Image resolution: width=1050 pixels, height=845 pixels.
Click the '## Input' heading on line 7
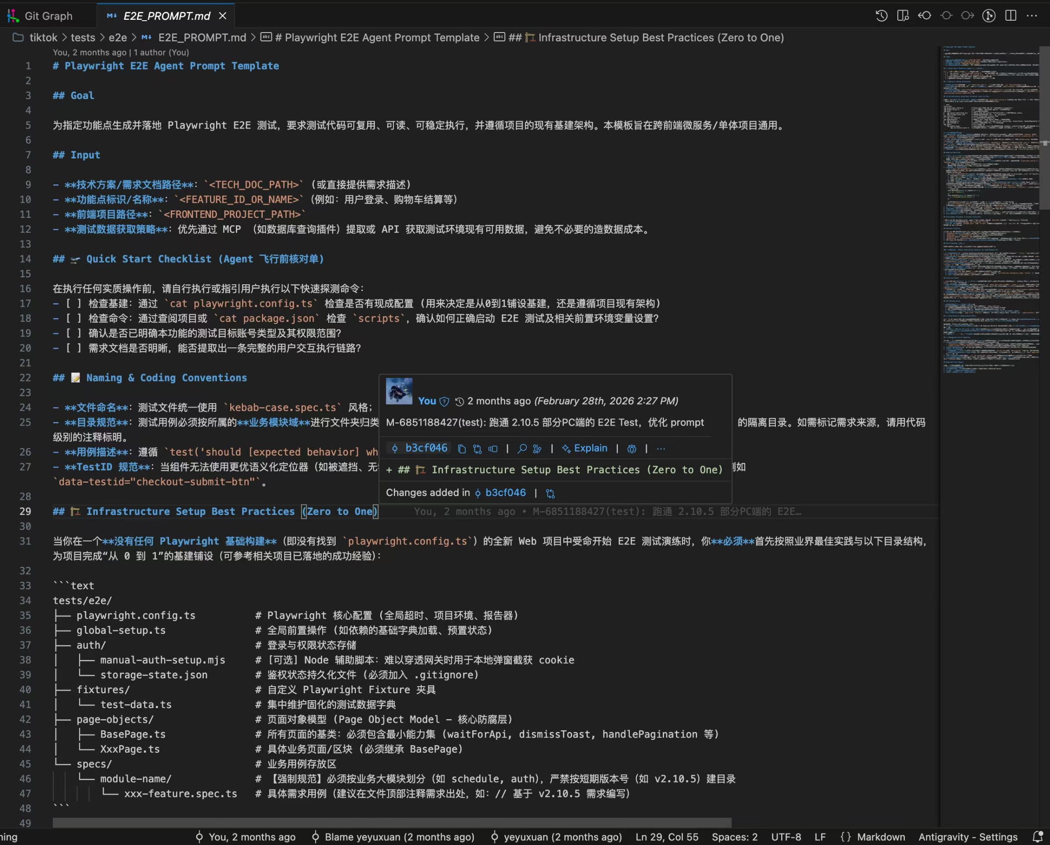(x=77, y=155)
